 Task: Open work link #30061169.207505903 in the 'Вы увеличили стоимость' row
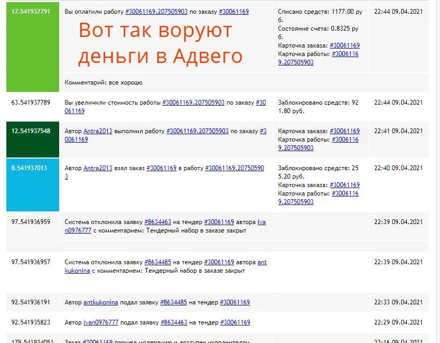[193, 103]
